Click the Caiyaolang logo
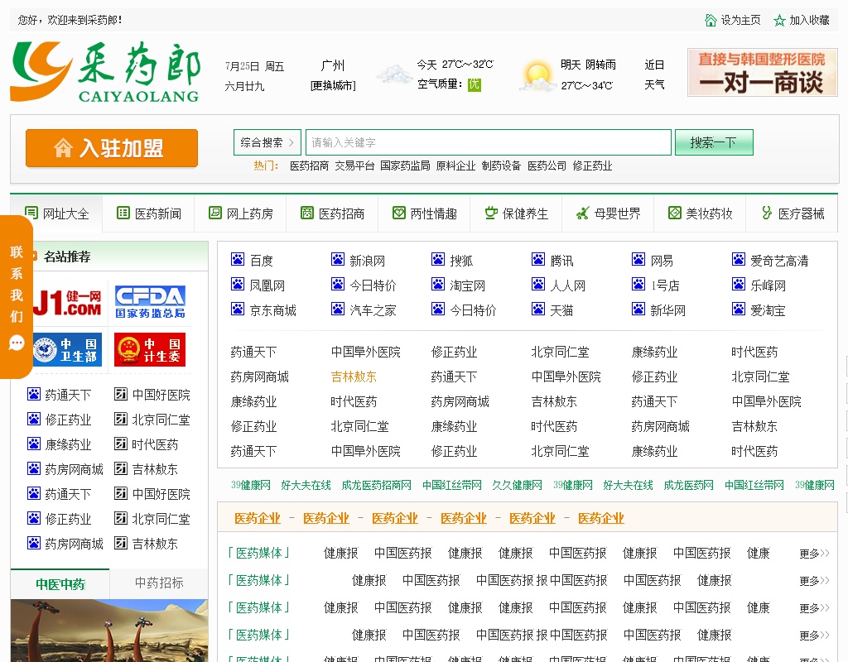This screenshot has width=848, height=662. pyautogui.click(x=105, y=72)
